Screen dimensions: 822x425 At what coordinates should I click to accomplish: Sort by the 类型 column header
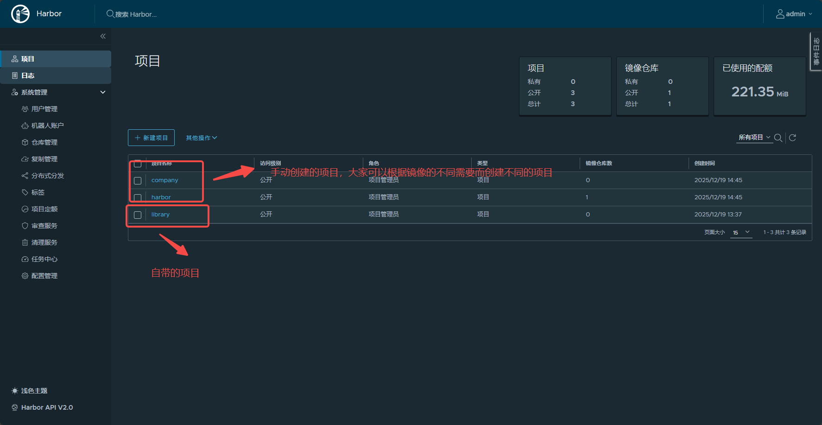point(482,163)
